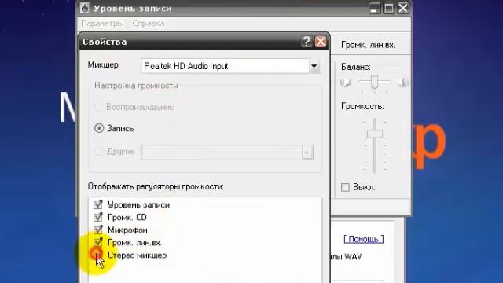Enable the Стерео микшер checkbox
The image size is (503, 283).
[x=97, y=255]
